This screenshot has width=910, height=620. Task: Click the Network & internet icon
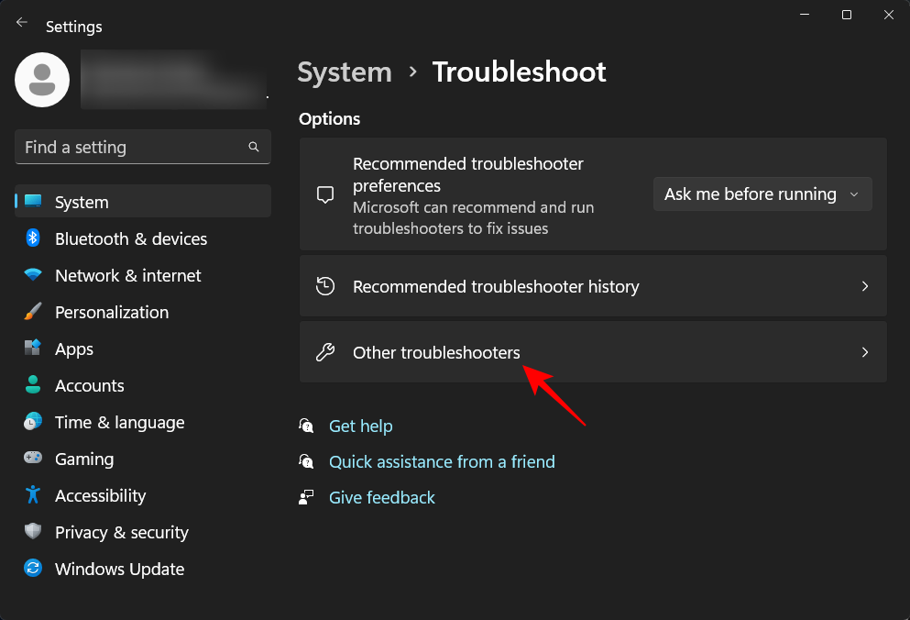(x=31, y=275)
